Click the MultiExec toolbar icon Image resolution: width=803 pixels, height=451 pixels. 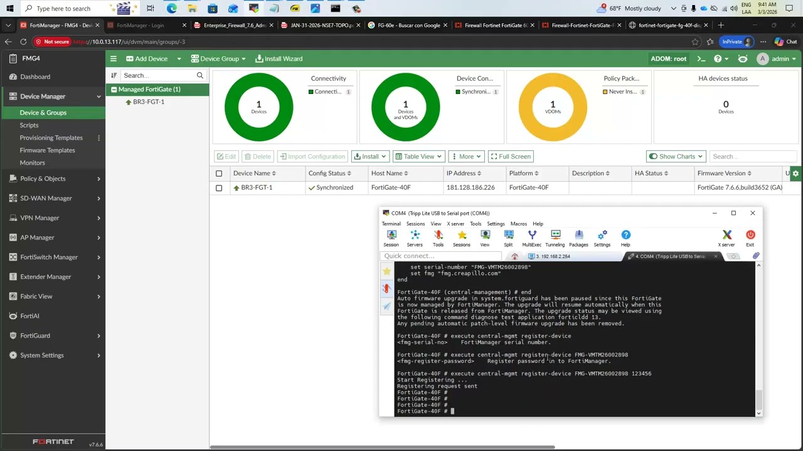tap(532, 238)
